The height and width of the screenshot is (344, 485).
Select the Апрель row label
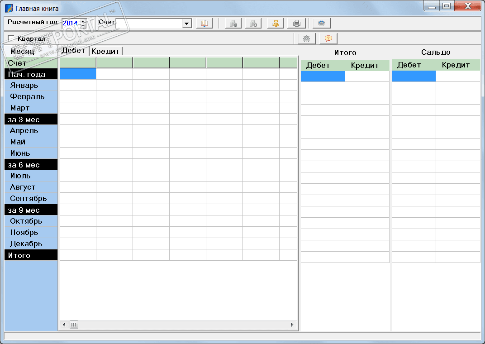pyautogui.click(x=31, y=130)
